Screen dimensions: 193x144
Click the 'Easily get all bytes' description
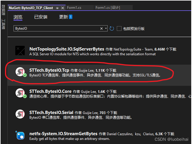[x=69, y=139]
